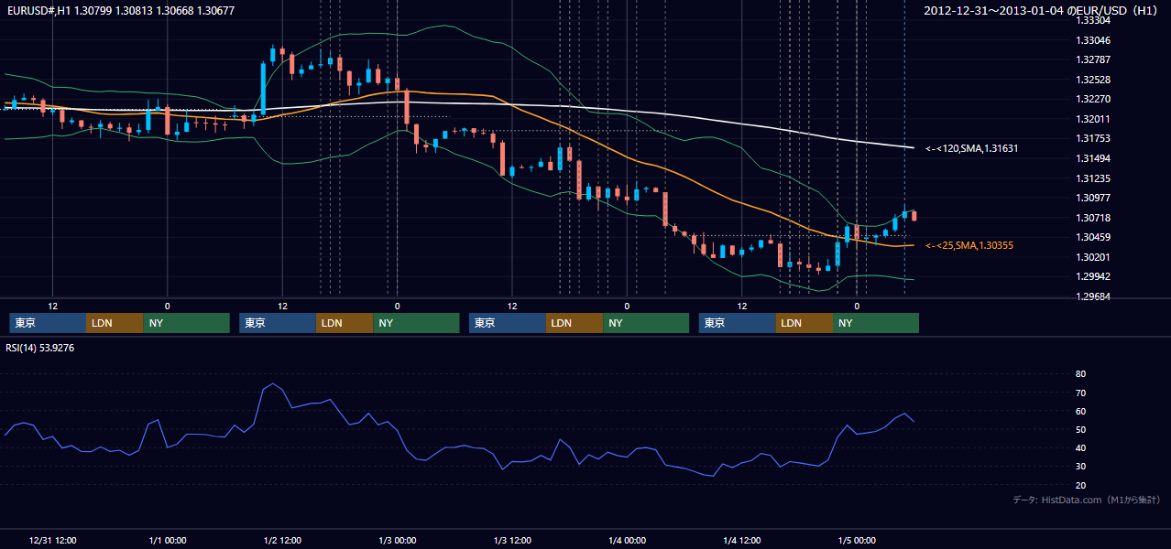Click price axis label 1.29942
The width and height of the screenshot is (1171, 549).
pyautogui.click(x=1093, y=276)
